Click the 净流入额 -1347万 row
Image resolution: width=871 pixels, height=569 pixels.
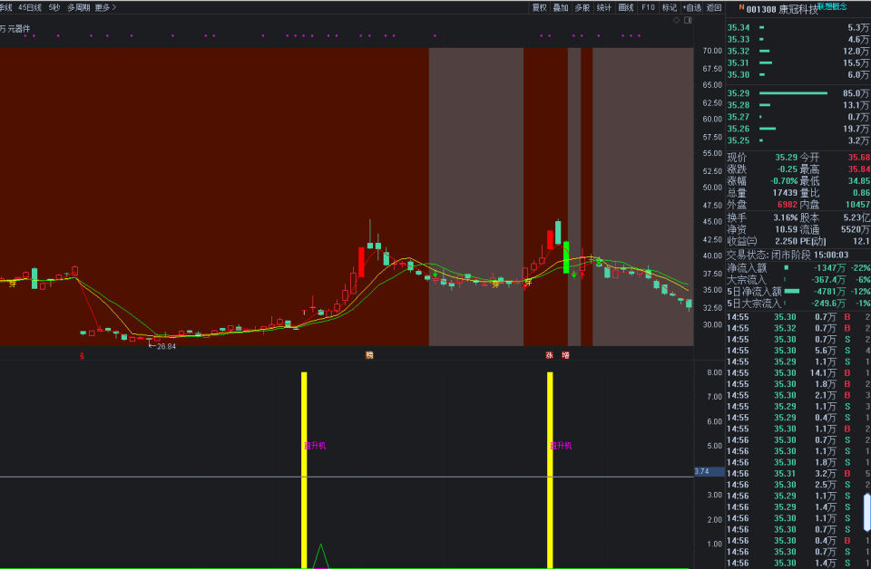point(798,268)
